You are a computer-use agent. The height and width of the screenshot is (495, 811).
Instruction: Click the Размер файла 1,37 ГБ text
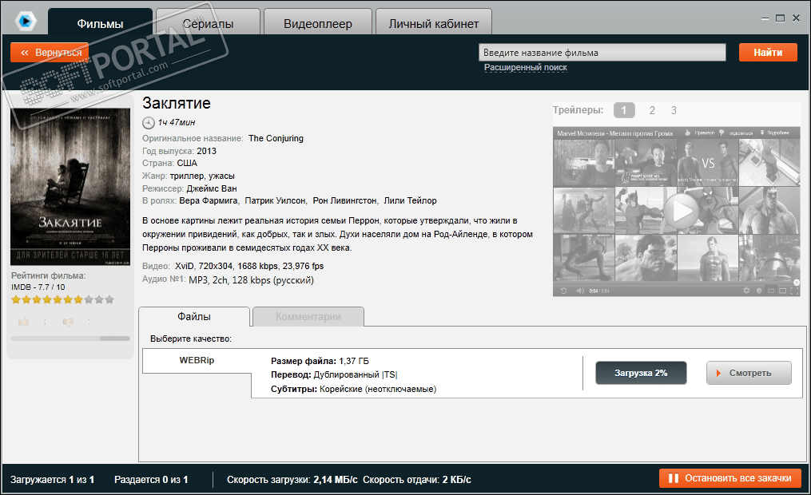[320, 361]
